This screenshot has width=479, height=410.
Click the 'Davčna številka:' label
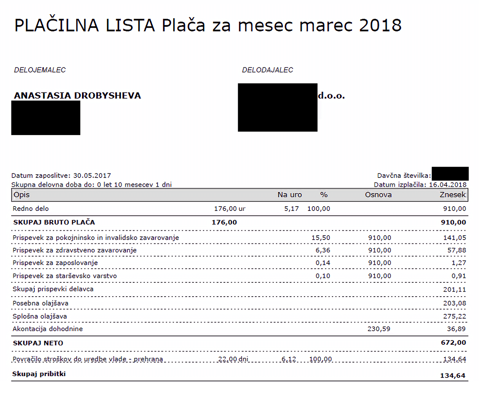tap(404, 175)
